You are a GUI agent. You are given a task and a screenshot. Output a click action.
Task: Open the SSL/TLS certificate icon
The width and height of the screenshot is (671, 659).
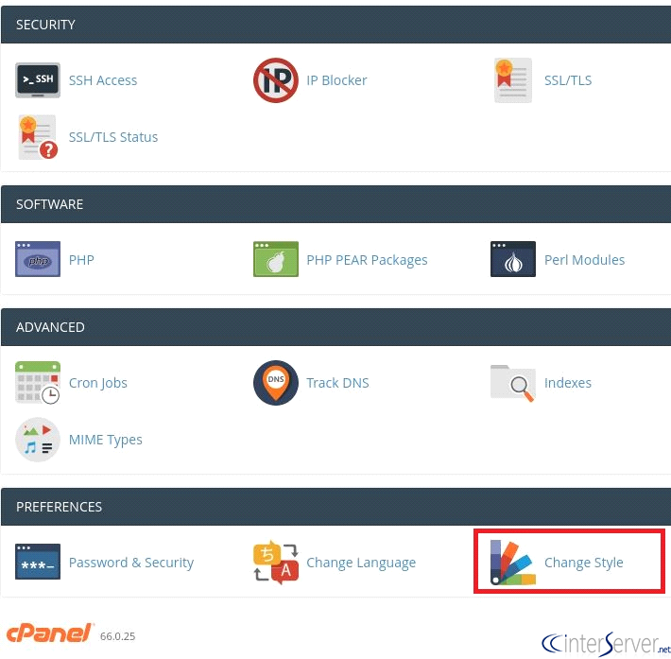512,80
